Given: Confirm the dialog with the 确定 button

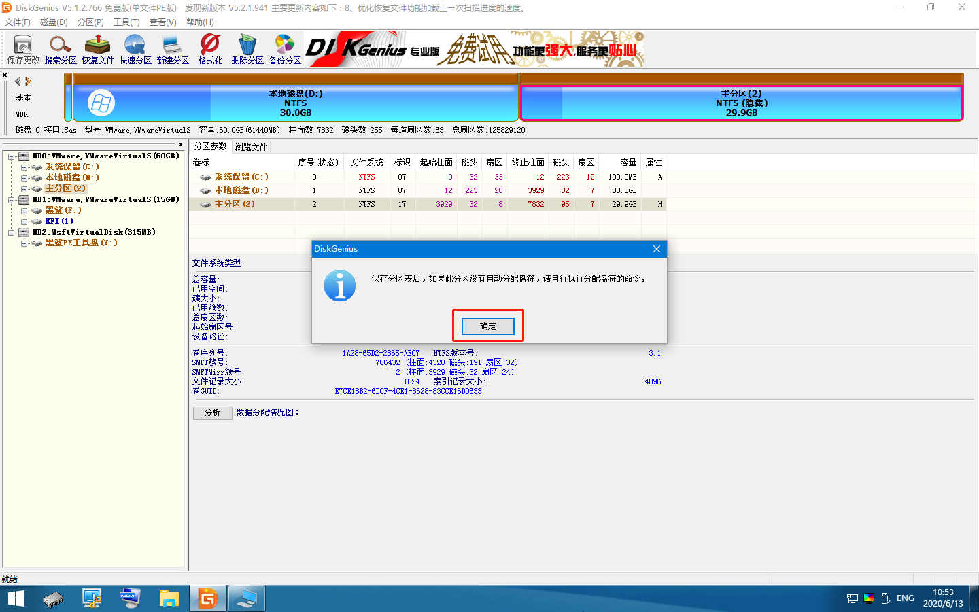Looking at the screenshot, I should tap(488, 326).
